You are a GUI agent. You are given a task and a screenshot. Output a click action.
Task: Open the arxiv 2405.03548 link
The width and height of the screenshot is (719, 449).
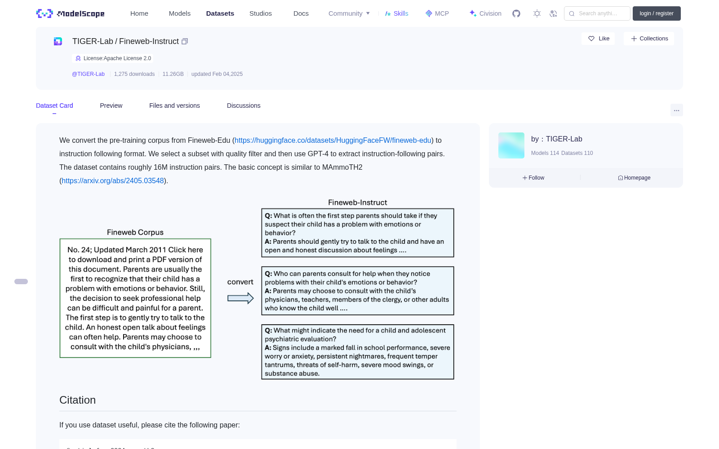point(113,180)
